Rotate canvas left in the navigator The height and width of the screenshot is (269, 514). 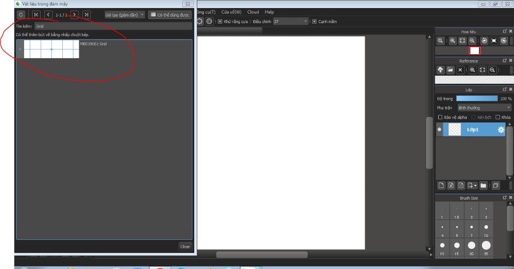[484, 41]
